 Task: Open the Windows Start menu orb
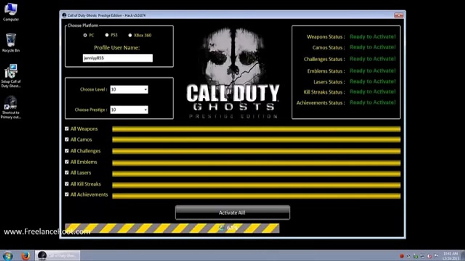click(x=8, y=256)
